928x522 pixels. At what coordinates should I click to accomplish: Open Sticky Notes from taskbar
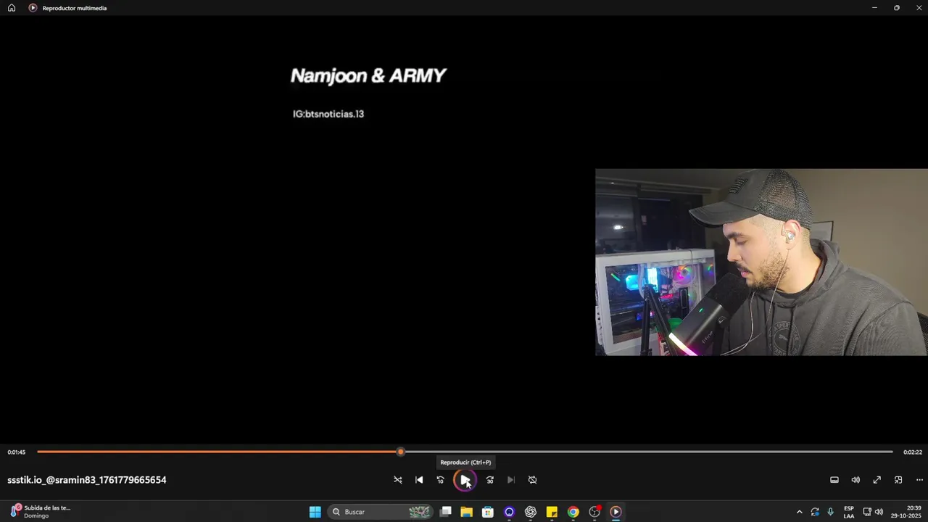click(552, 512)
